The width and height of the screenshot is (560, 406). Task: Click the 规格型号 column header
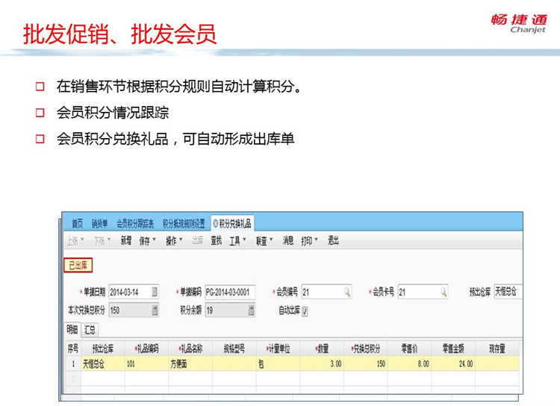[234, 349]
